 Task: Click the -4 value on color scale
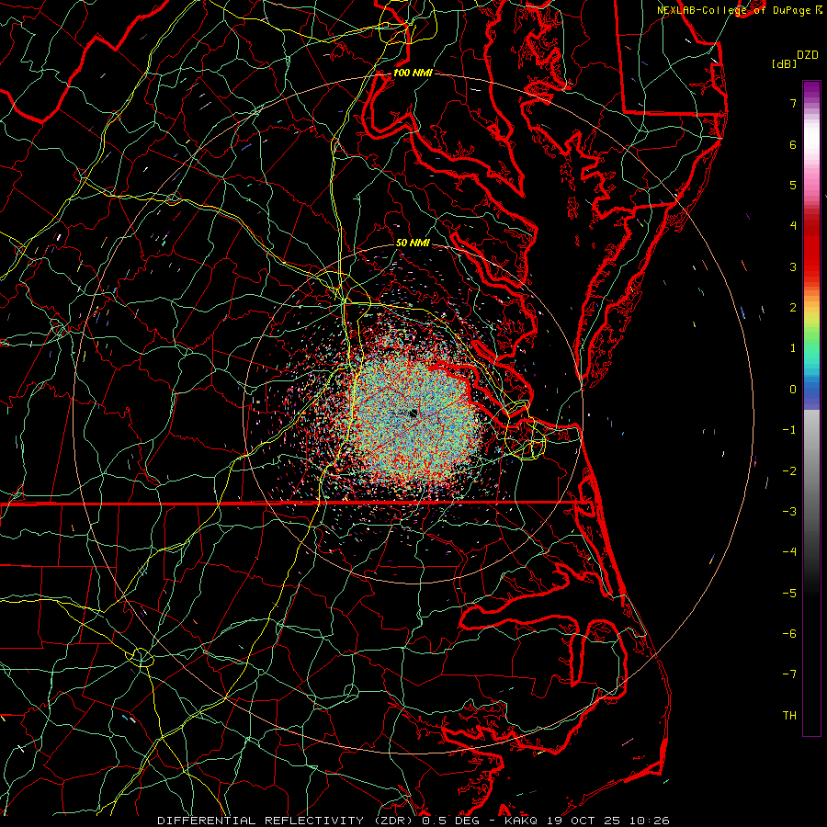coord(789,551)
